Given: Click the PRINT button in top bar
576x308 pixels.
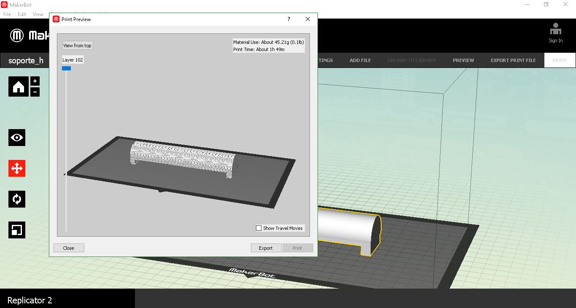Looking at the screenshot, I should click(560, 60).
